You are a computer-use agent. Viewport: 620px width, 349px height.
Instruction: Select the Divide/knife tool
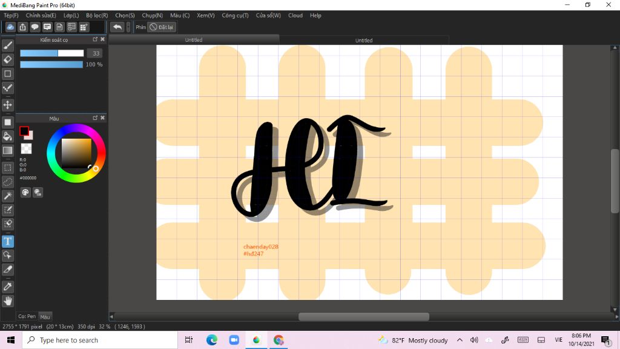pyautogui.click(x=7, y=270)
